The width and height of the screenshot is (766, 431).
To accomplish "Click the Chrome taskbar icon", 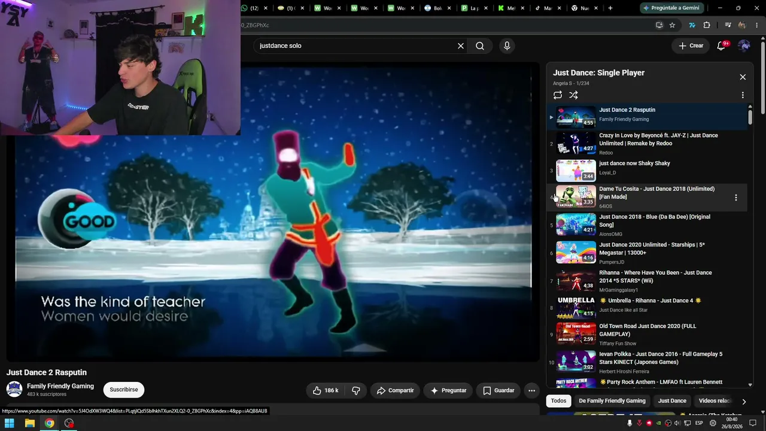I will (x=49, y=423).
